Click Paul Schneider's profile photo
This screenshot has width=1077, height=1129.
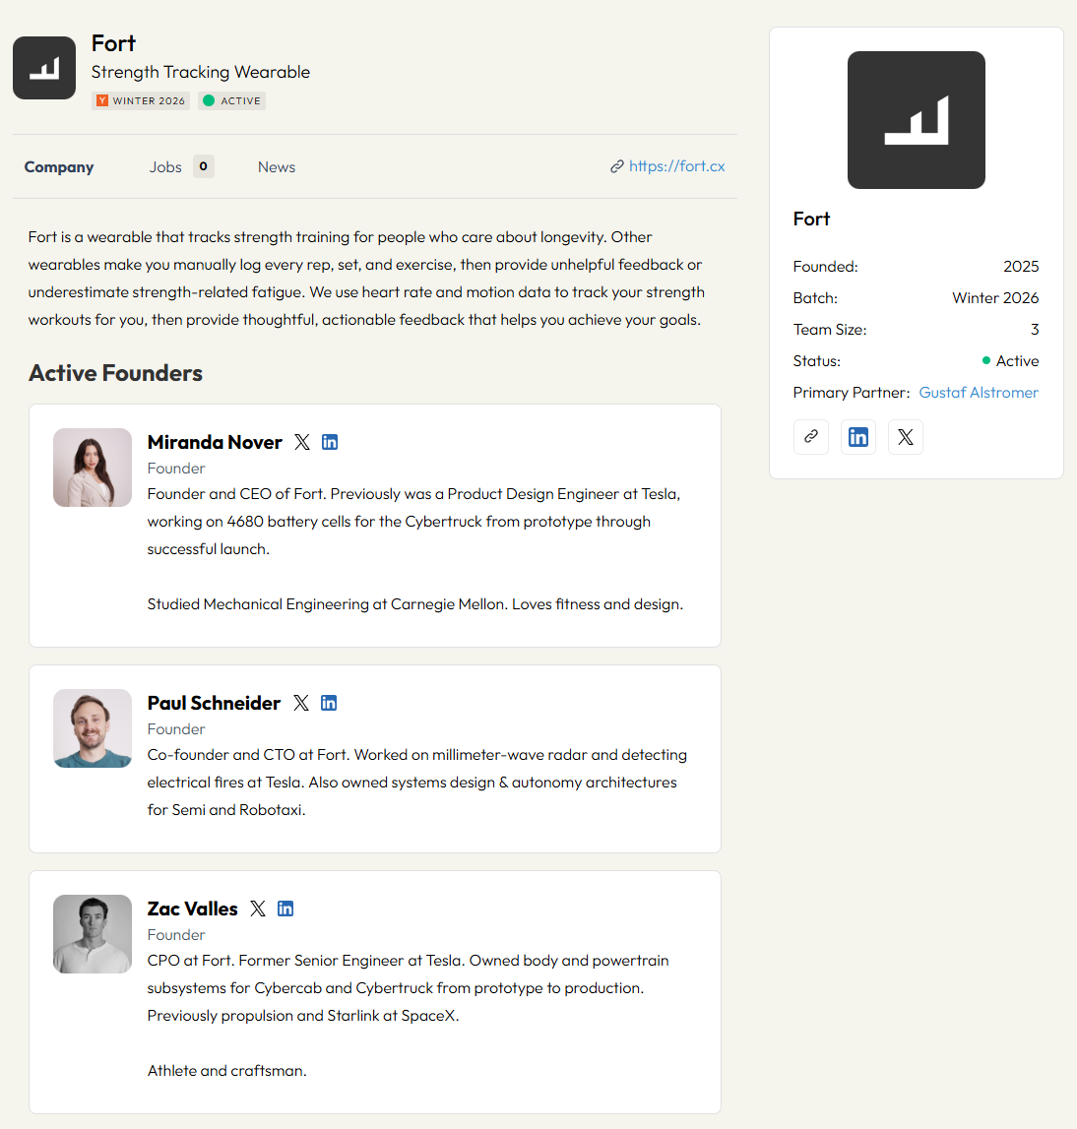coord(93,728)
